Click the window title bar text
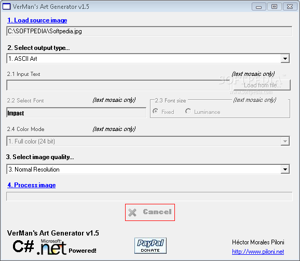The image size is (300, 261). pyautogui.click(x=51, y=7)
